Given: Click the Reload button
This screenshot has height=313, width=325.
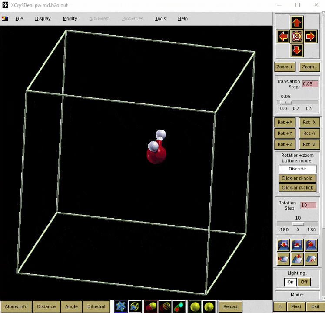Looking at the screenshot, I should 230,306.
